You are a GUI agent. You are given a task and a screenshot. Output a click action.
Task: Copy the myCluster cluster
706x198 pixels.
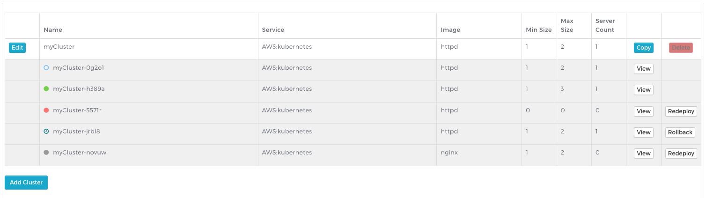[643, 48]
